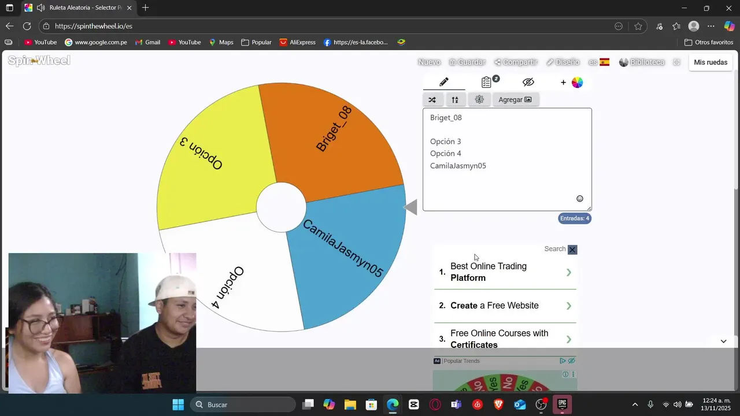740x416 pixels.
Task: Open the emoji picker in entries box
Action: [x=580, y=199]
